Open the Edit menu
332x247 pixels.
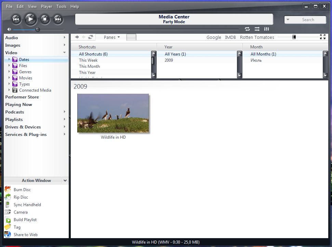[20, 6]
